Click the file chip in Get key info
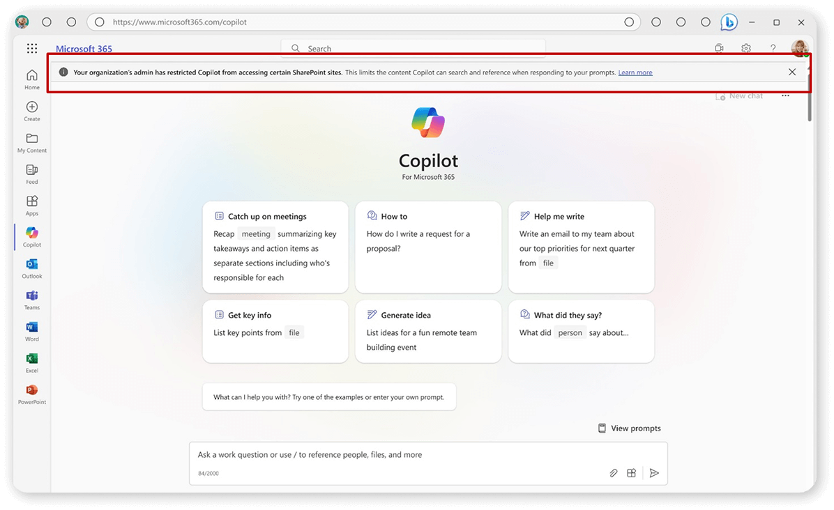The image size is (834, 510). pyautogui.click(x=294, y=332)
